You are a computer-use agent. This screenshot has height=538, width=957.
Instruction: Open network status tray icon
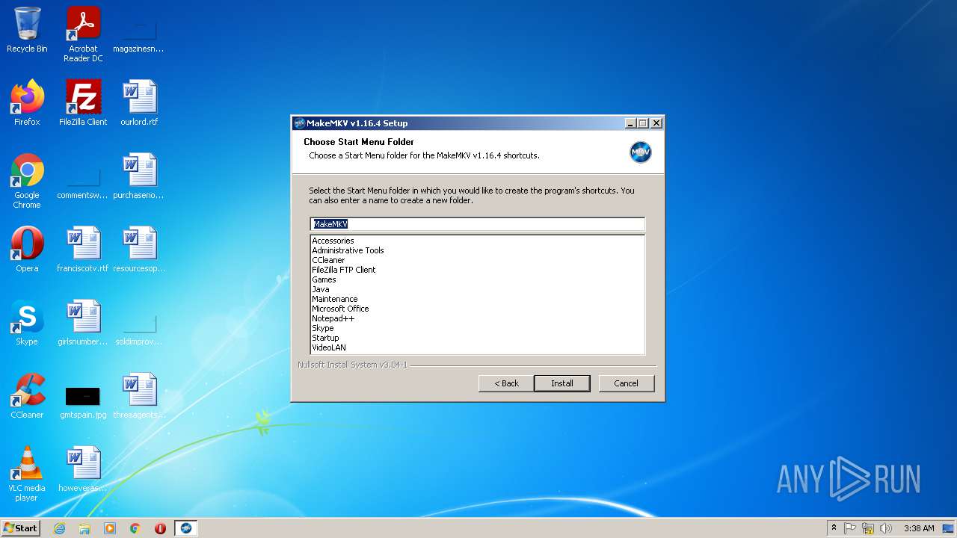pos(868,528)
